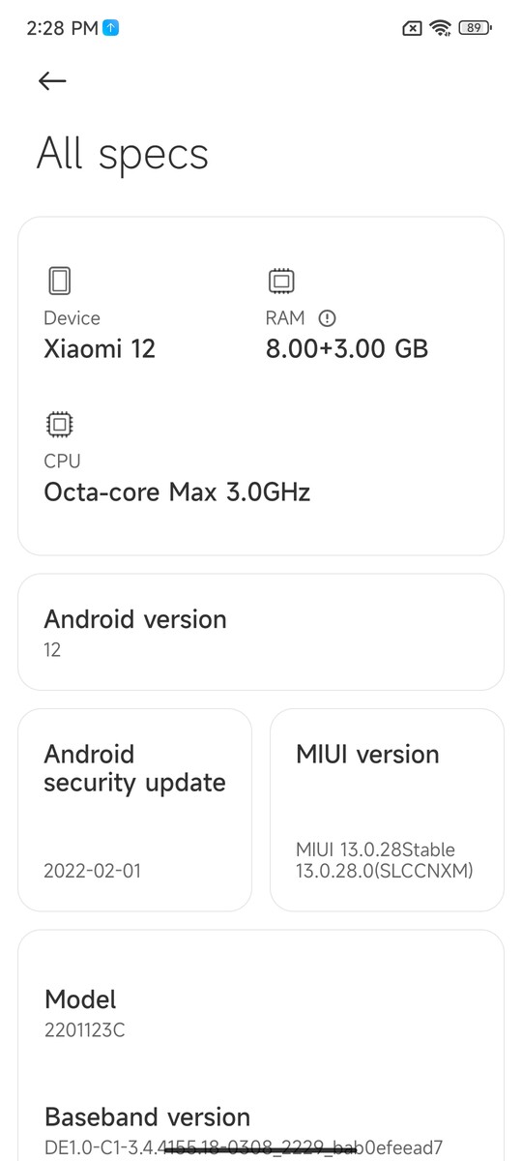The image size is (522, 1161).
Task: Select the Model 2201123C entry
Action: point(261,1012)
